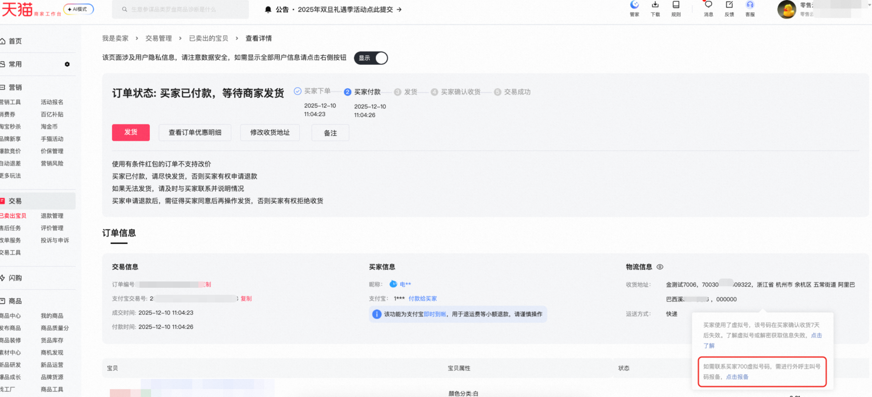Copy the 支付宝交易号 via 复制
Screen dimensions: 872x397
pos(246,299)
